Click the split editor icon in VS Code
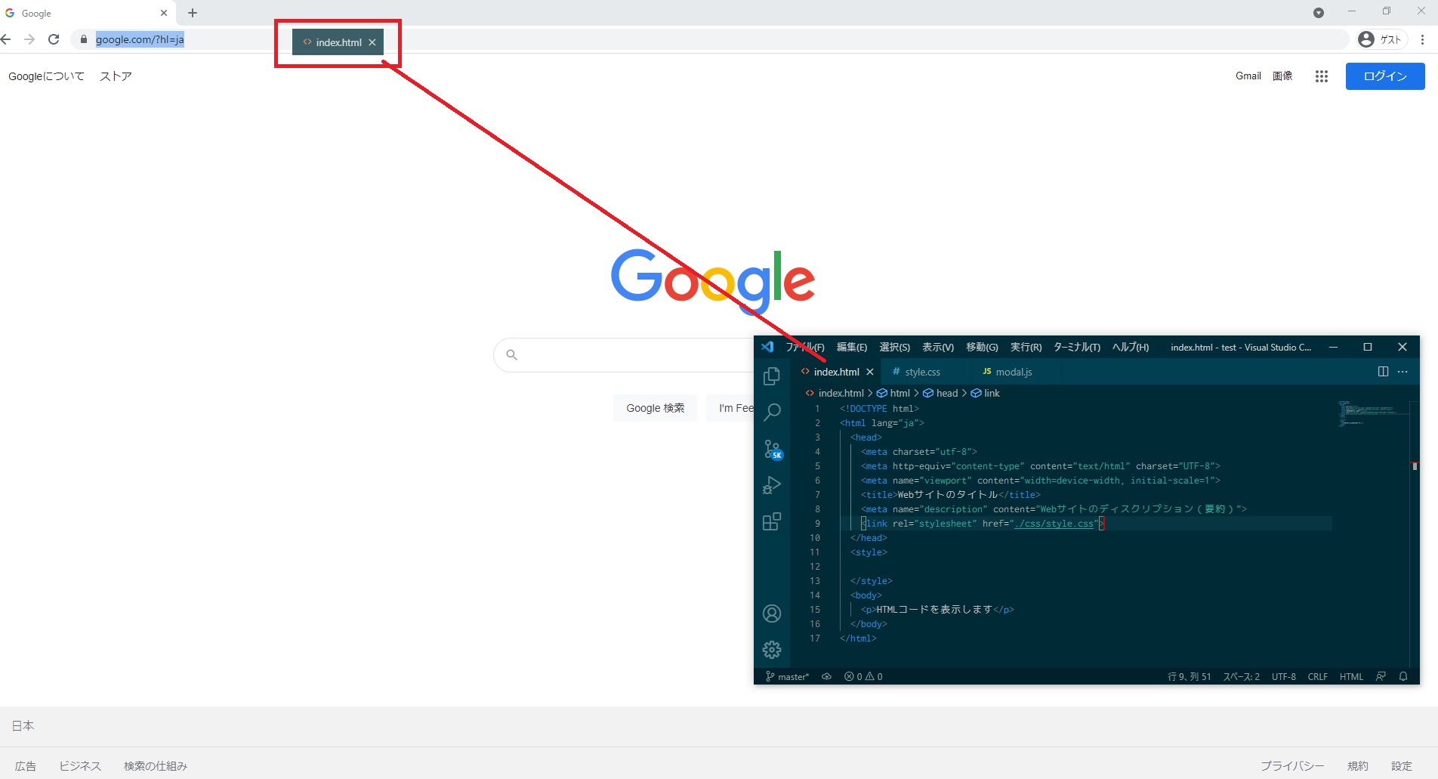This screenshot has width=1438, height=779. click(1383, 372)
